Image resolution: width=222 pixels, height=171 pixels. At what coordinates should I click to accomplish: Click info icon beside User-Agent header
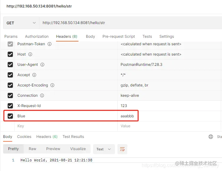[x=42, y=65]
